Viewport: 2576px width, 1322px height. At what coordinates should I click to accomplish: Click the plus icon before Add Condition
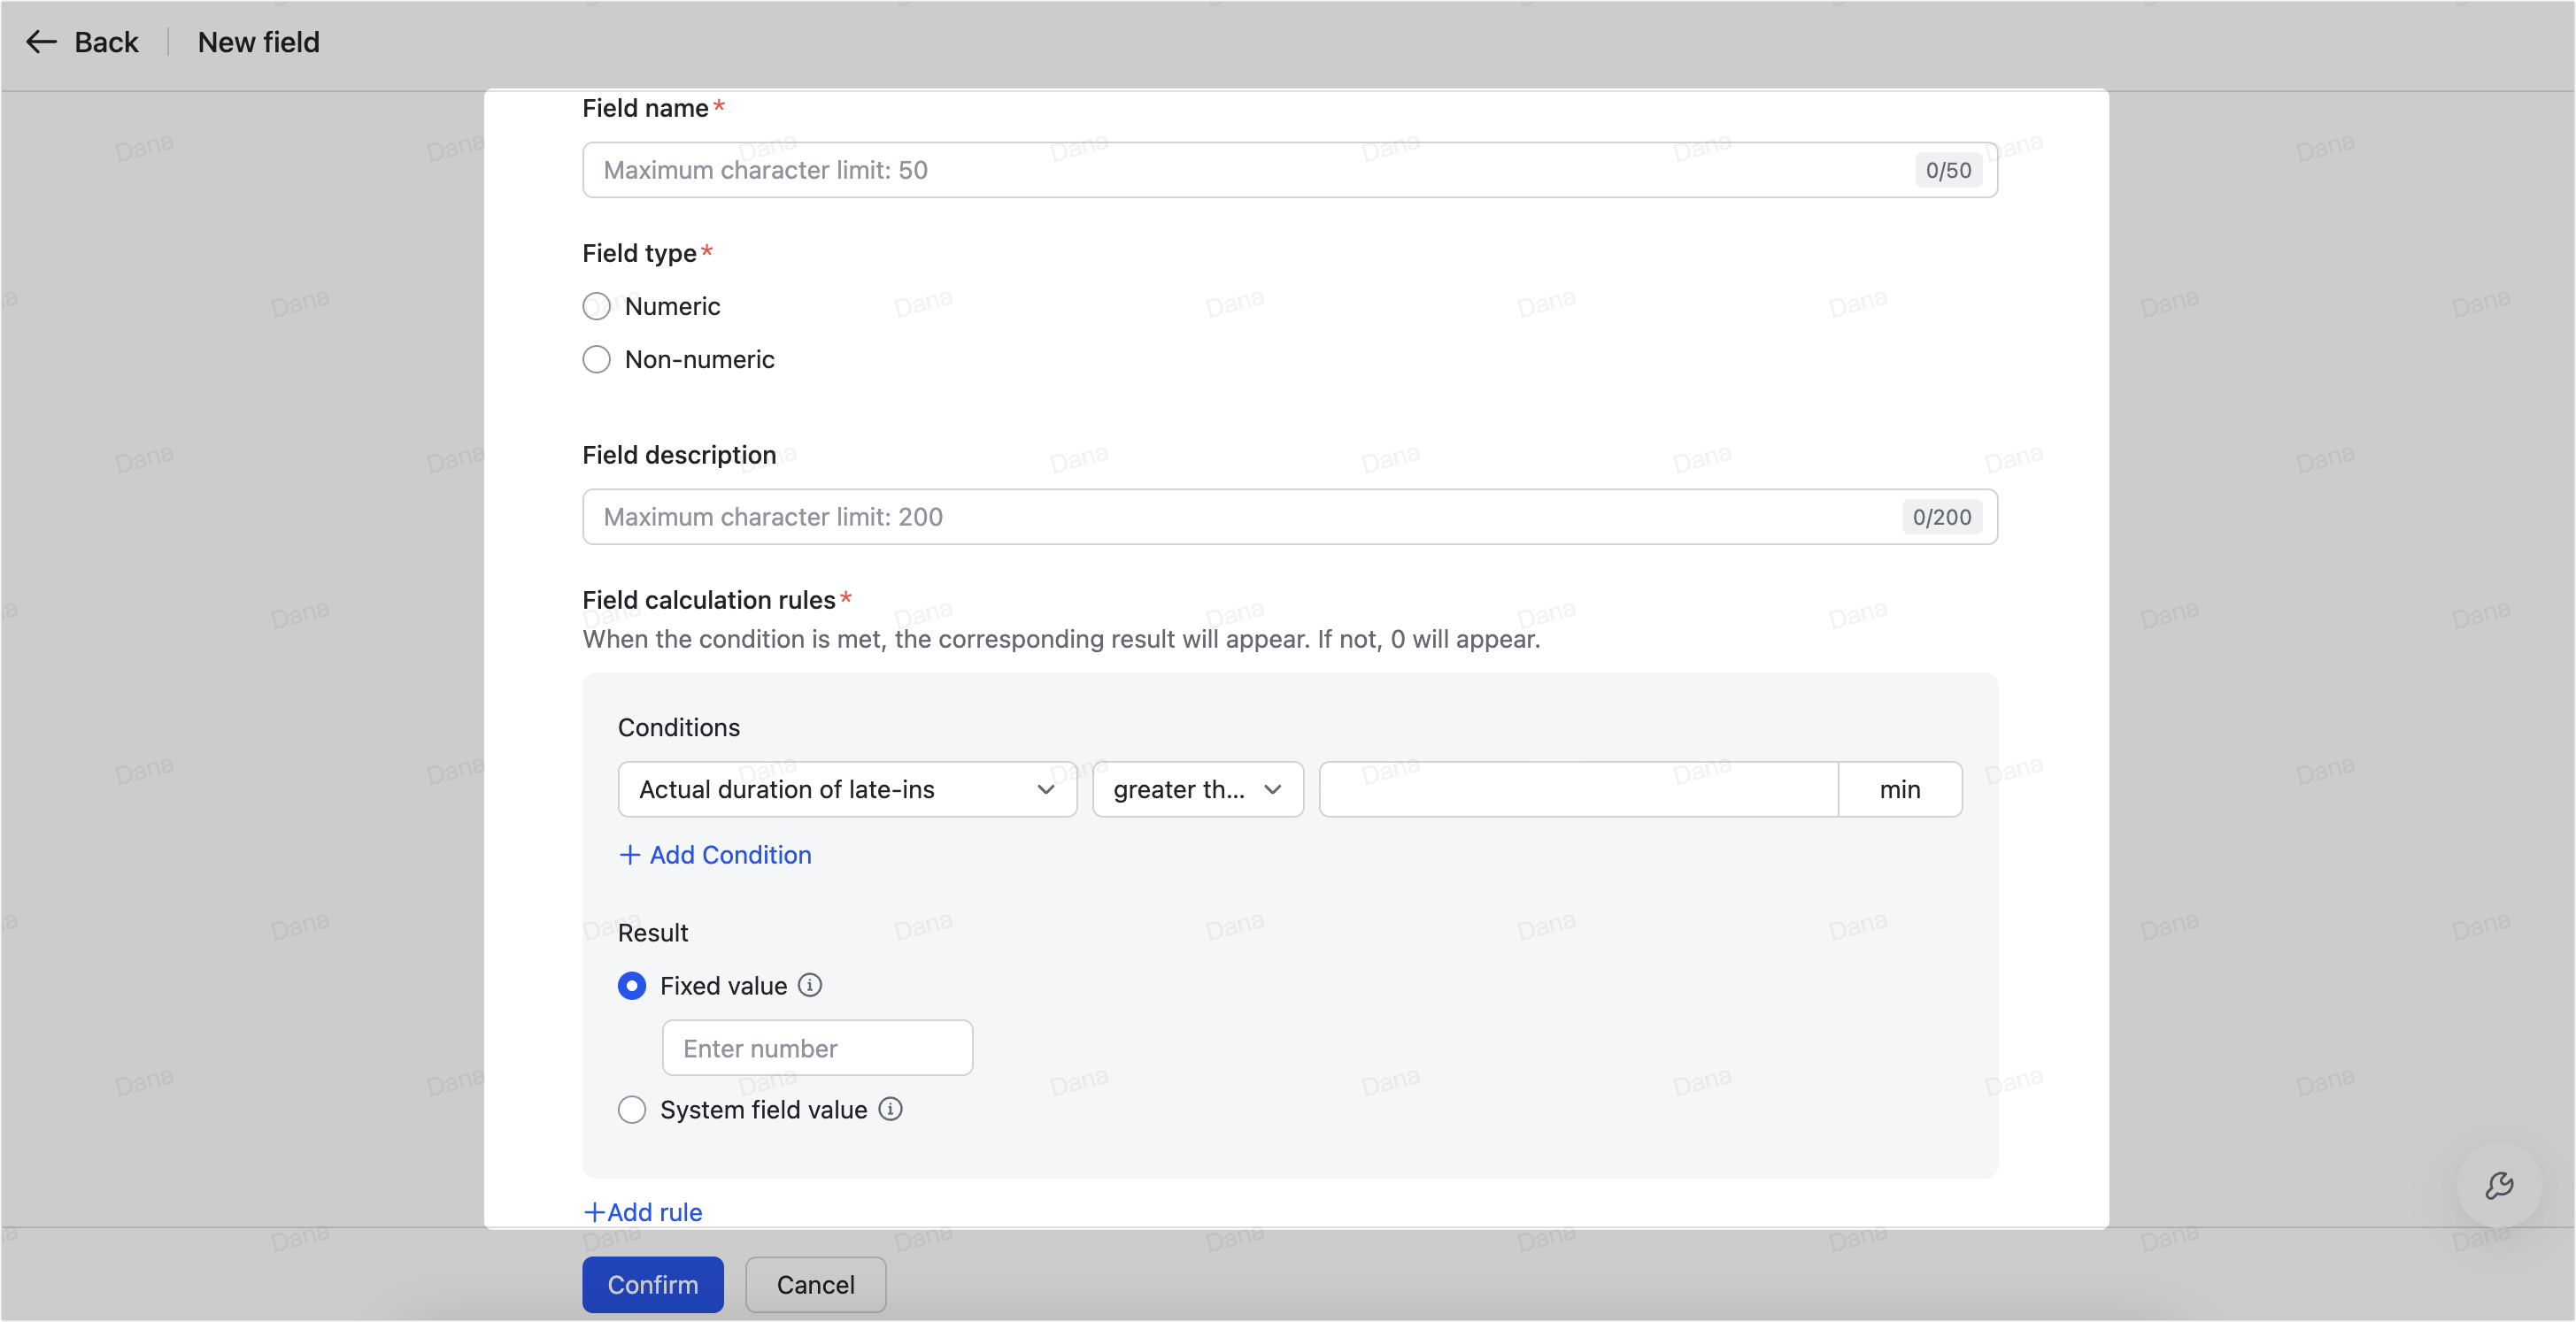[629, 856]
